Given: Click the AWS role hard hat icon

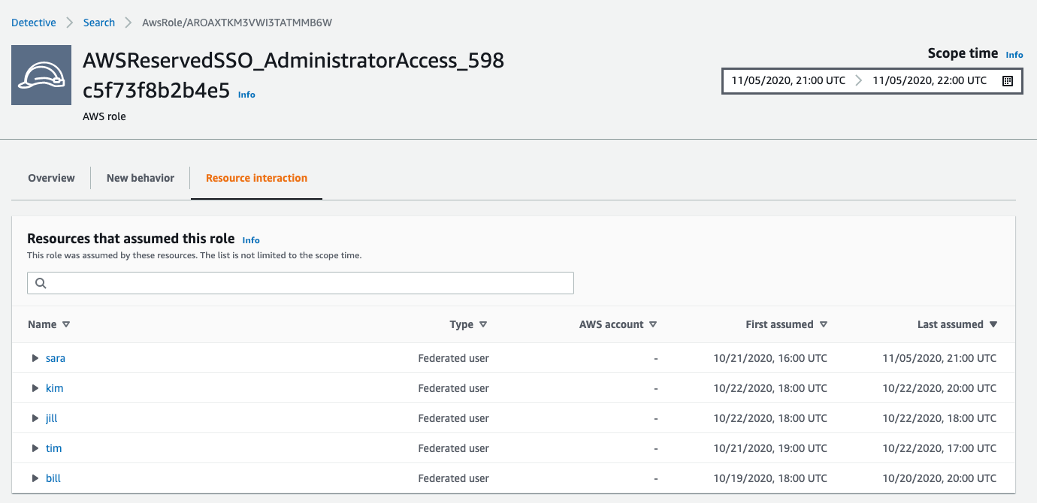Looking at the screenshot, I should pos(41,75).
